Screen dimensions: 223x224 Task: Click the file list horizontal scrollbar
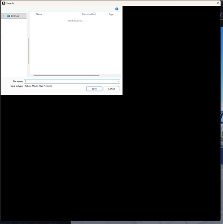(66, 76)
